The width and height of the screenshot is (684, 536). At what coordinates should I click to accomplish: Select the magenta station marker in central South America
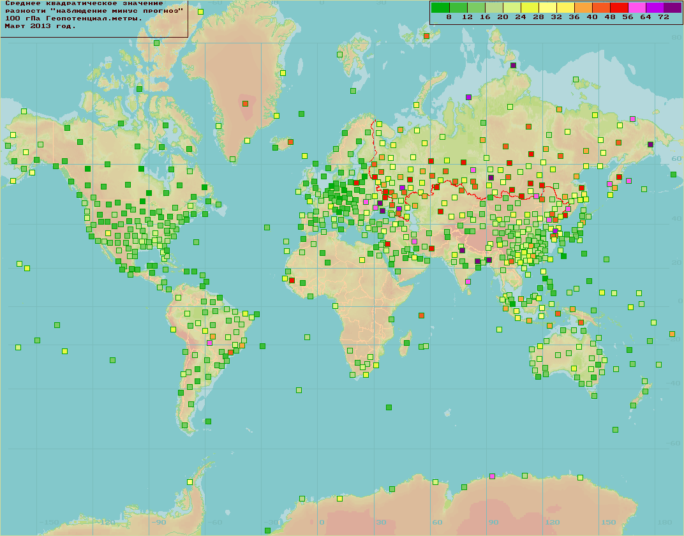(x=209, y=343)
